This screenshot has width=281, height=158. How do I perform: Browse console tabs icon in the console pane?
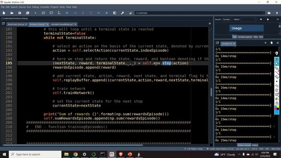[x=217, y=43]
